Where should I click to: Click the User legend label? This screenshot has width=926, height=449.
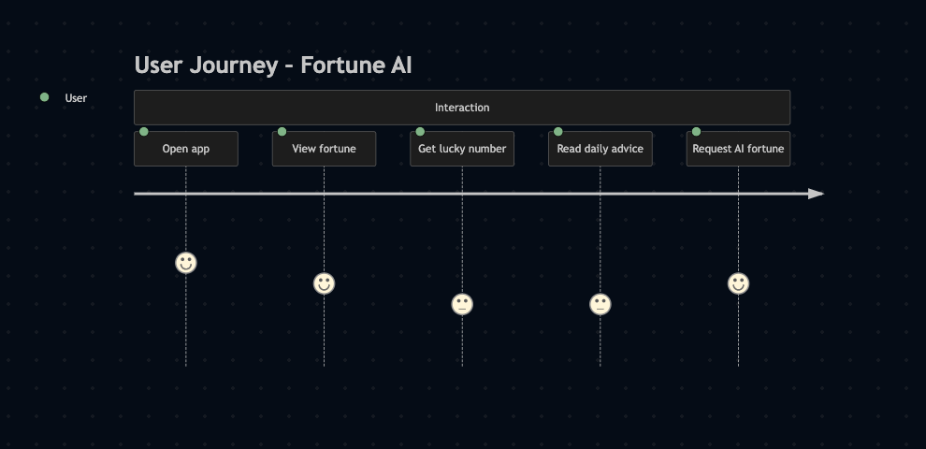[x=76, y=98]
